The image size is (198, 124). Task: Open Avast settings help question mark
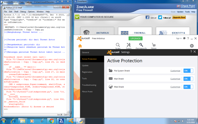click(x=191, y=52)
